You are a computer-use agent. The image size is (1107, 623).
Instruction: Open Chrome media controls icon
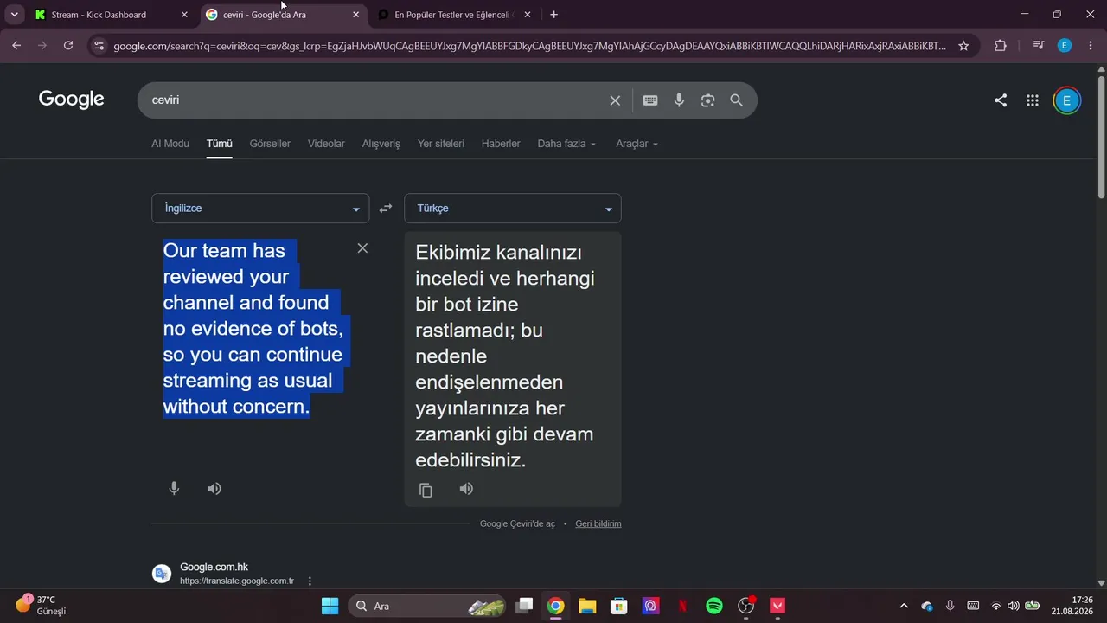click(x=1039, y=46)
